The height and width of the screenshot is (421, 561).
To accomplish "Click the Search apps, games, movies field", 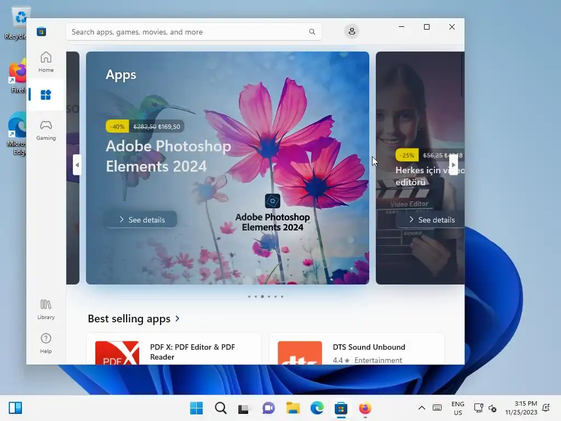I will [x=193, y=31].
